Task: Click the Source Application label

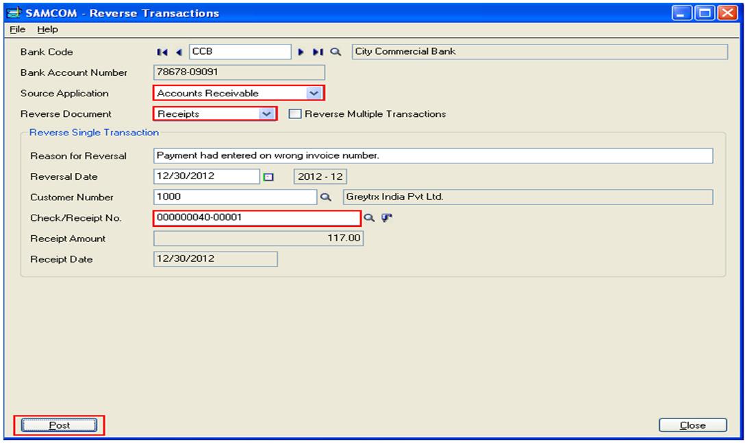Action: (x=64, y=93)
